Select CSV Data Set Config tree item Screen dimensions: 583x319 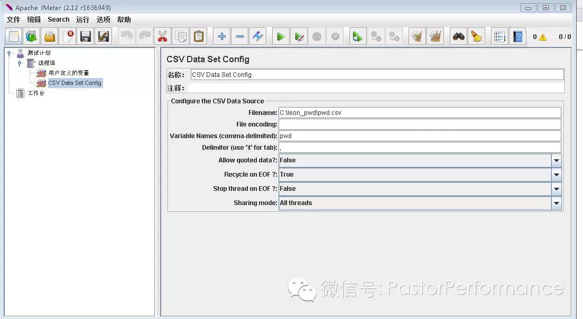pyautogui.click(x=75, y=83)
